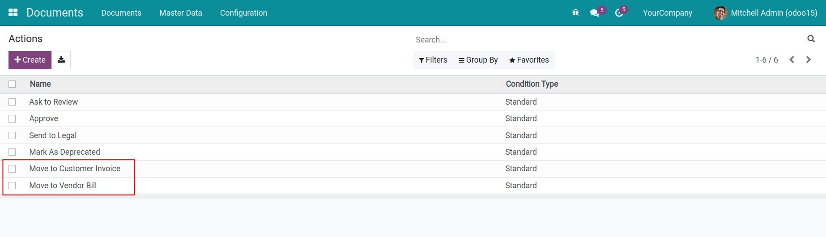Open the activities clock icon
The image size is (826, 237).
(x=619, y=13)
